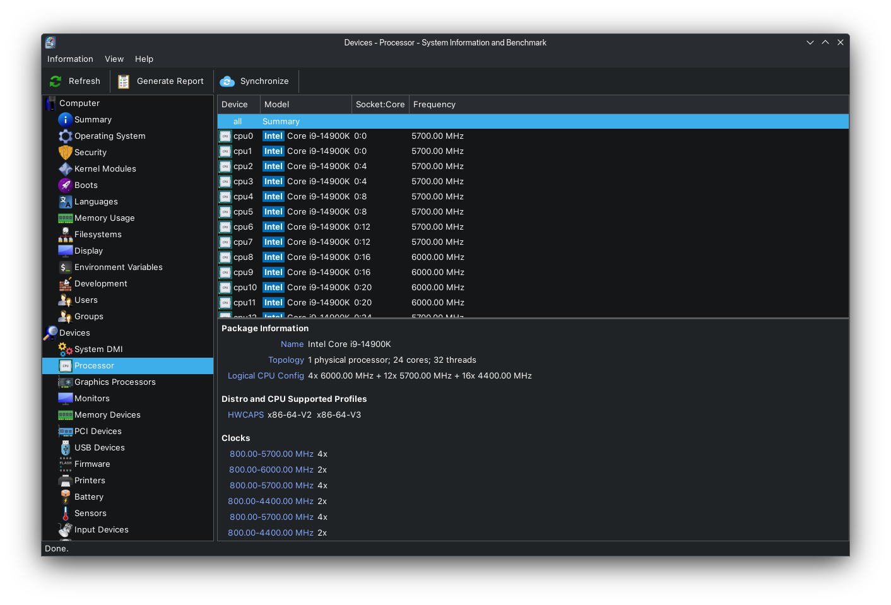Click the Synchronize button label
This screenshot has height=605, width=891.
(264, 81)
